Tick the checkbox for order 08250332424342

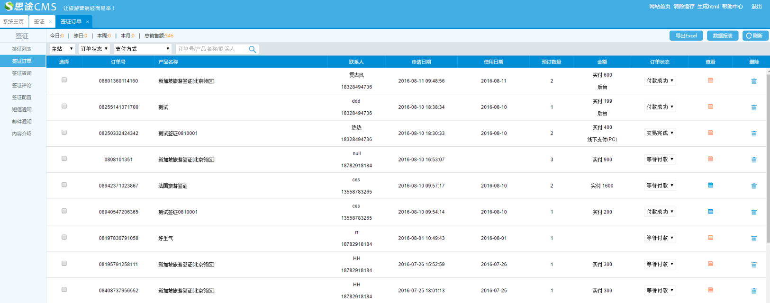pos(64,133)
